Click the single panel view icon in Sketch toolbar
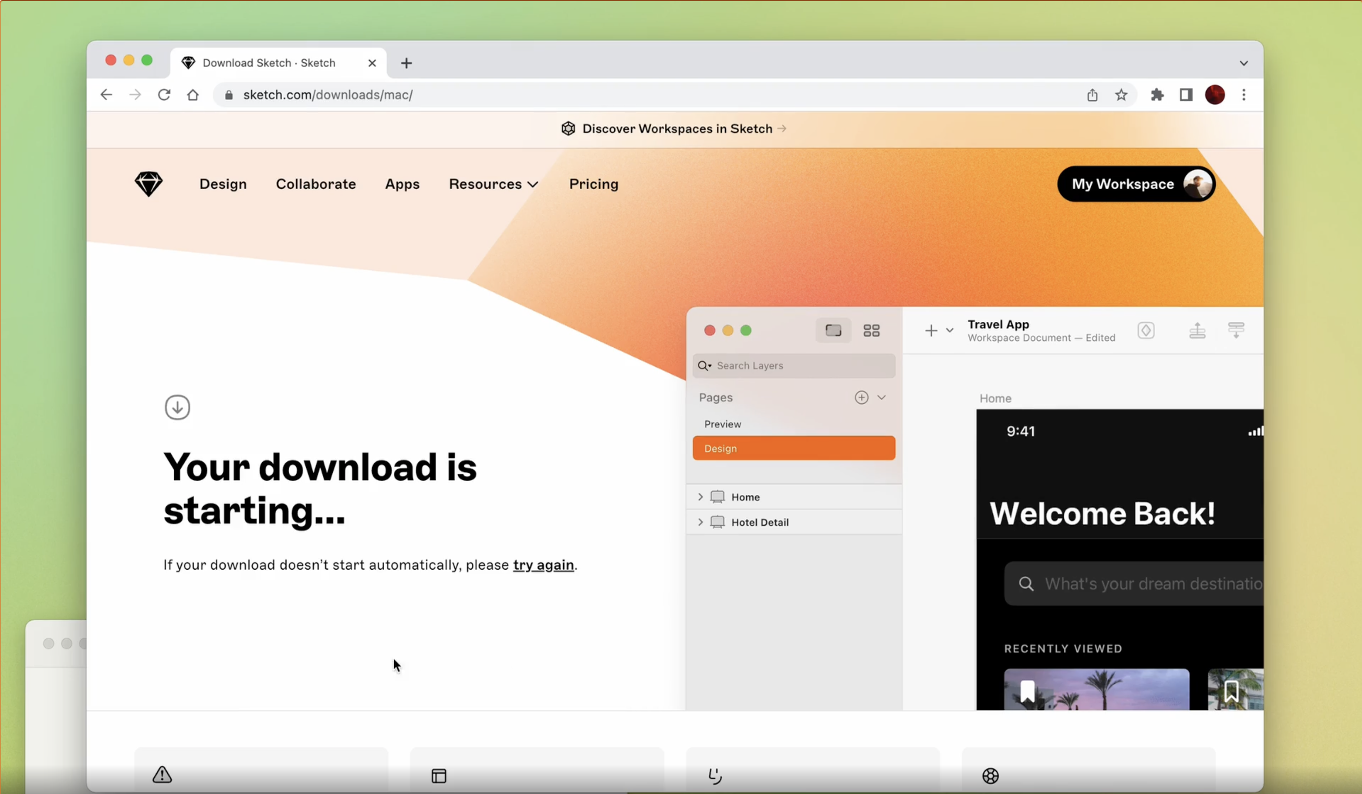Image resolution: width=1362 pixels, height=794 pixels. 834,330
